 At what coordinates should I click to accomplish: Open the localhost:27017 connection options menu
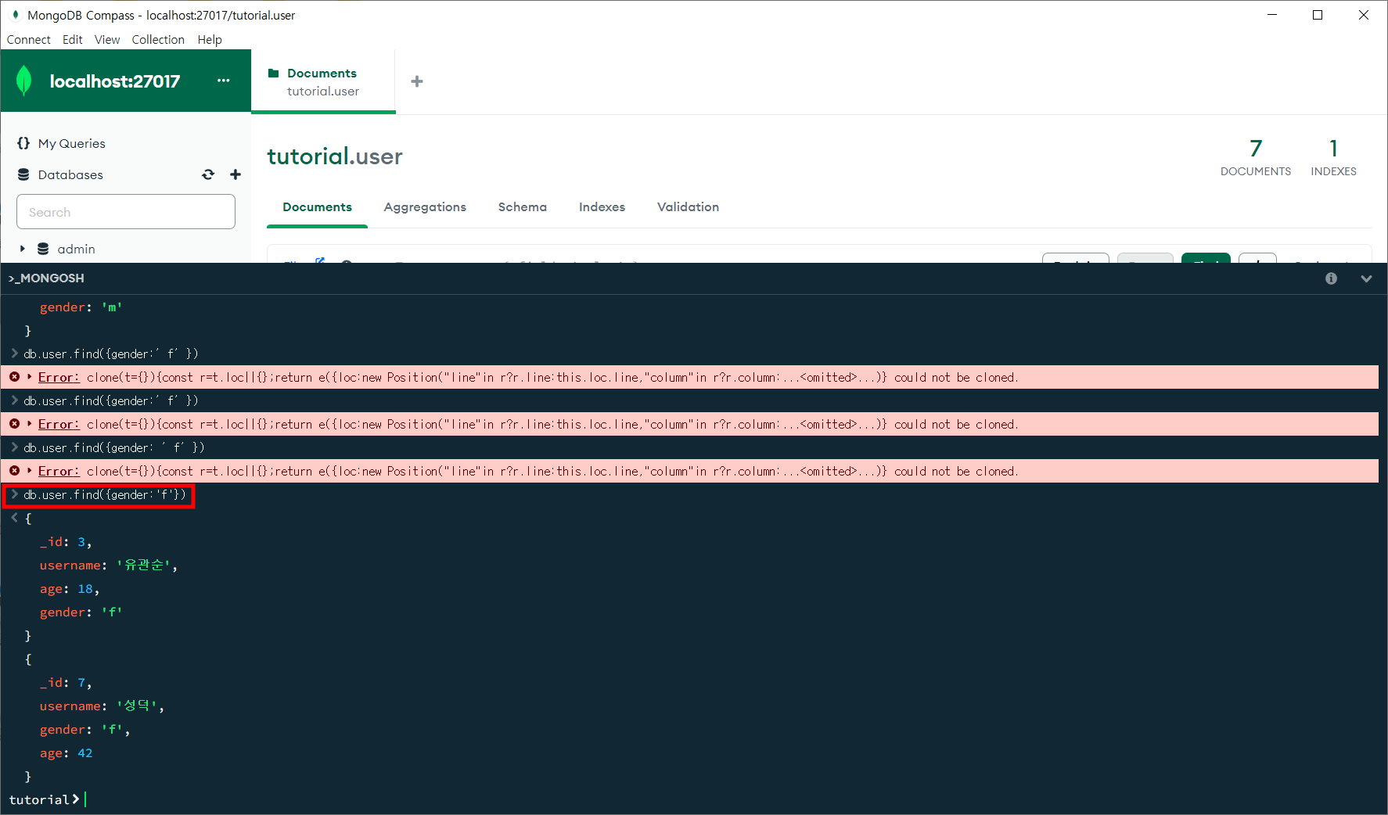click(224, 81)
